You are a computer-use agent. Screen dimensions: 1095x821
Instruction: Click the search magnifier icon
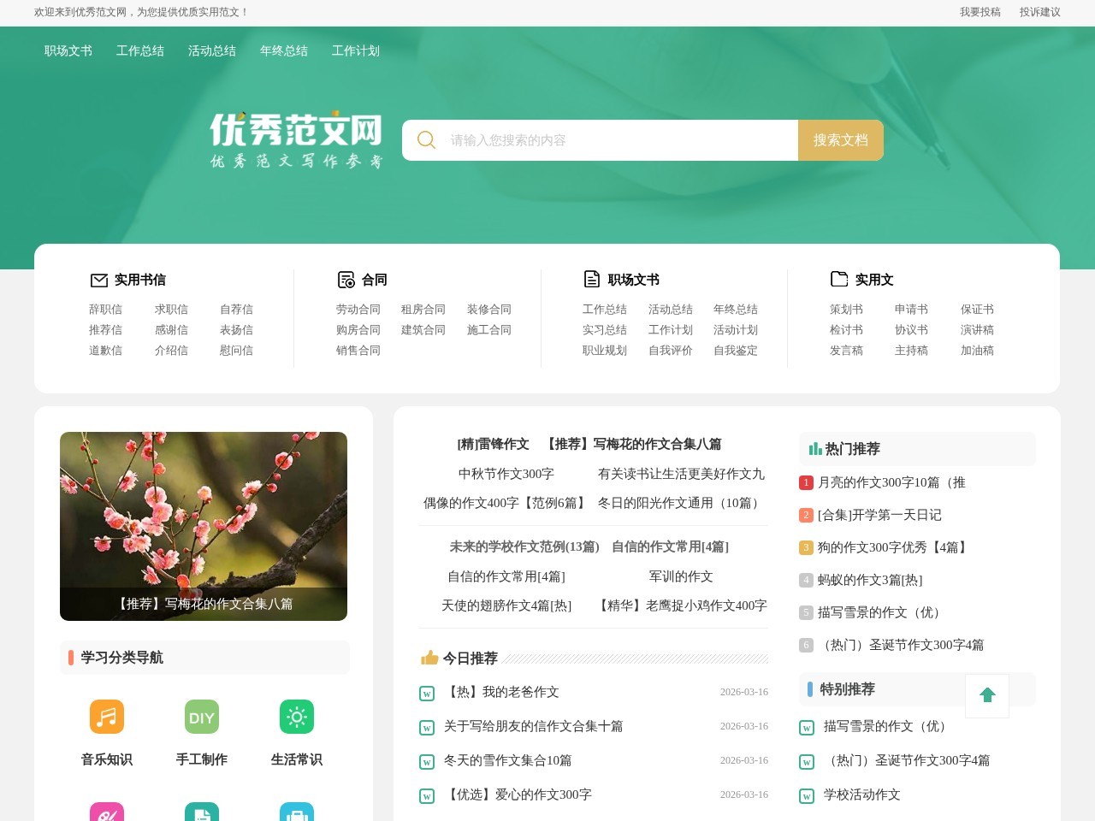click(x=426, y=139)
